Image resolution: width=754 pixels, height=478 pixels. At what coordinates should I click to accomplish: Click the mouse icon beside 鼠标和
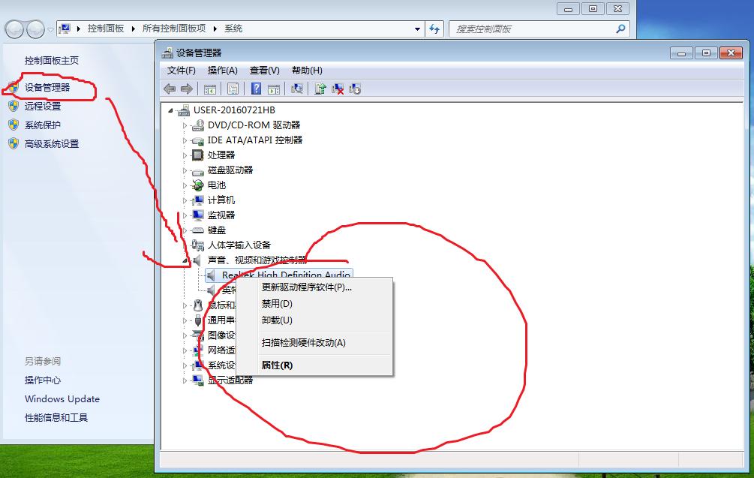tap(197, 305)
